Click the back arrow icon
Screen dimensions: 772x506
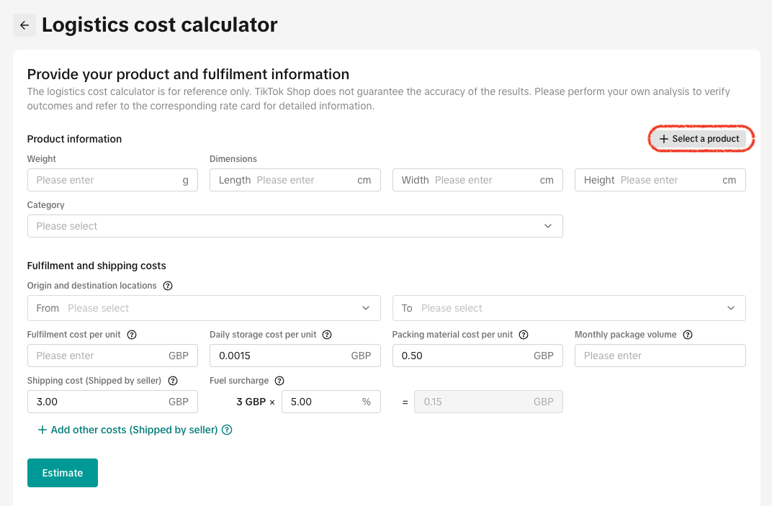[x=24, y=25]
